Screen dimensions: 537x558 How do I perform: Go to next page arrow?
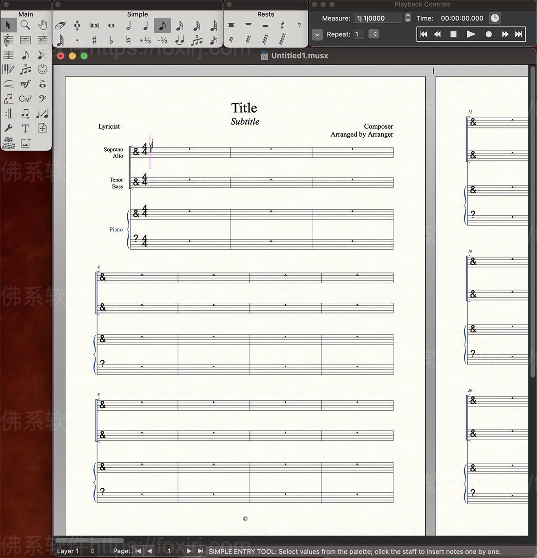(189, 551)
